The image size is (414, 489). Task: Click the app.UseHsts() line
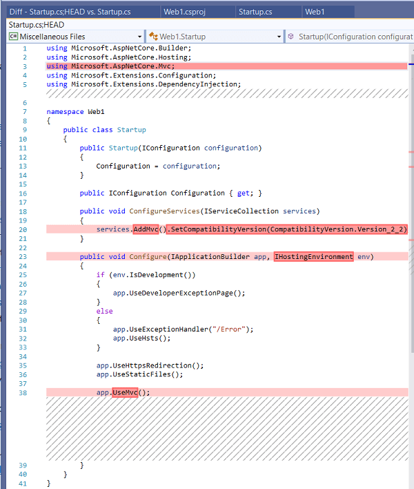(x=141, y=338)
